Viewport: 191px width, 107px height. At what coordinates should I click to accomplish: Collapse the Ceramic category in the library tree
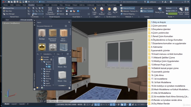click(x=42, y=62)
